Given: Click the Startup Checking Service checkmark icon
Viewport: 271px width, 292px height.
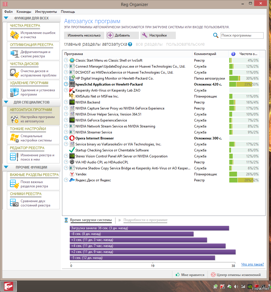Looking at the screenshot, I should pos(72,150).
